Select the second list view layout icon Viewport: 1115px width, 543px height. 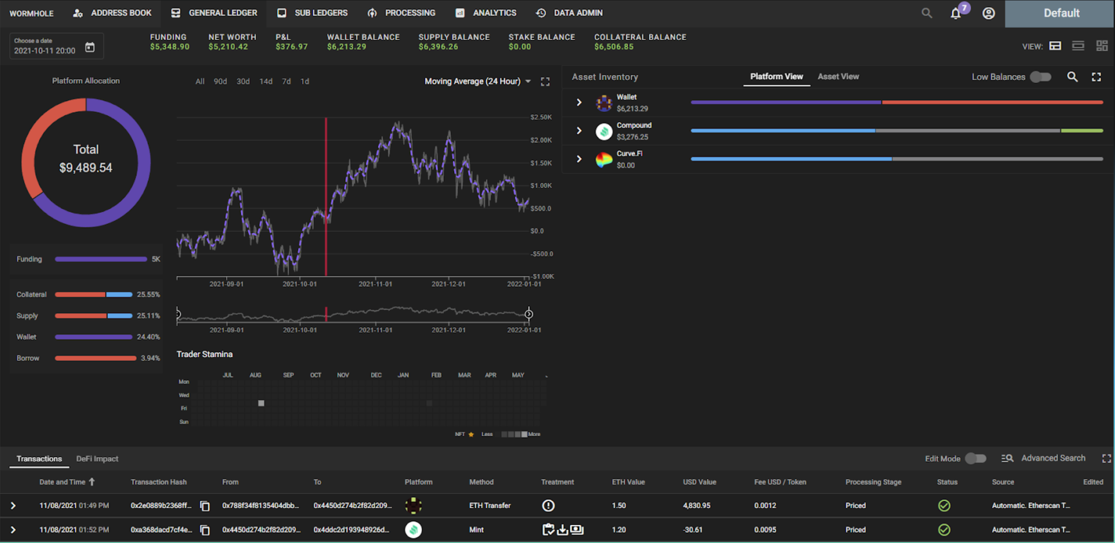1078,46
